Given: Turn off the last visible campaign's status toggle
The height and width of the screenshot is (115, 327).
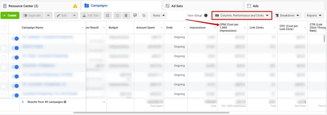Looking at the screenshot, I should pyautogui.click(x=15, y=95).
